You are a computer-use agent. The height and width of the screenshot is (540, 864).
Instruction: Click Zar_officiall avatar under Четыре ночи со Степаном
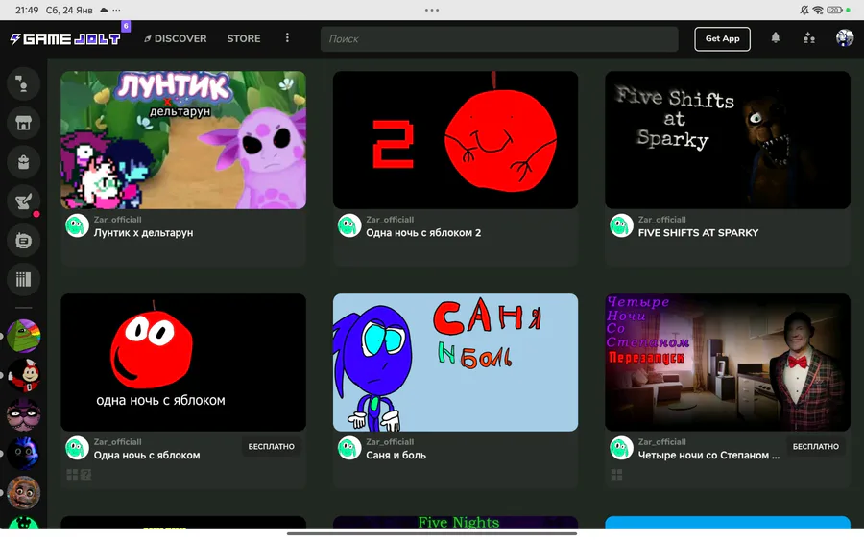pos(621,448)
